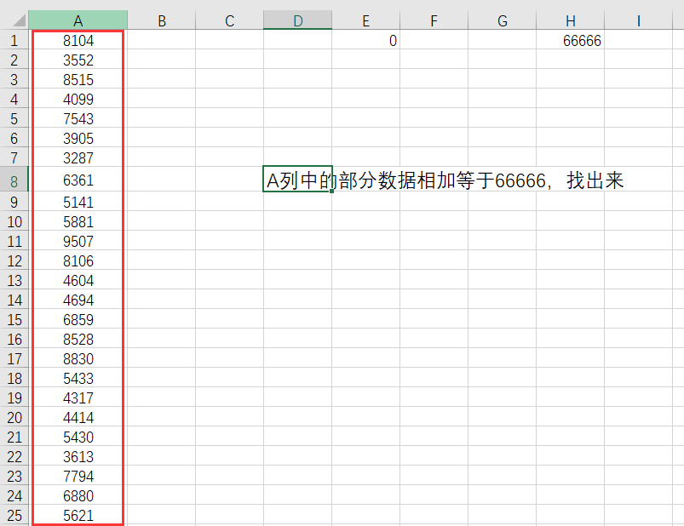Select row 20 header

pos(14,417)
